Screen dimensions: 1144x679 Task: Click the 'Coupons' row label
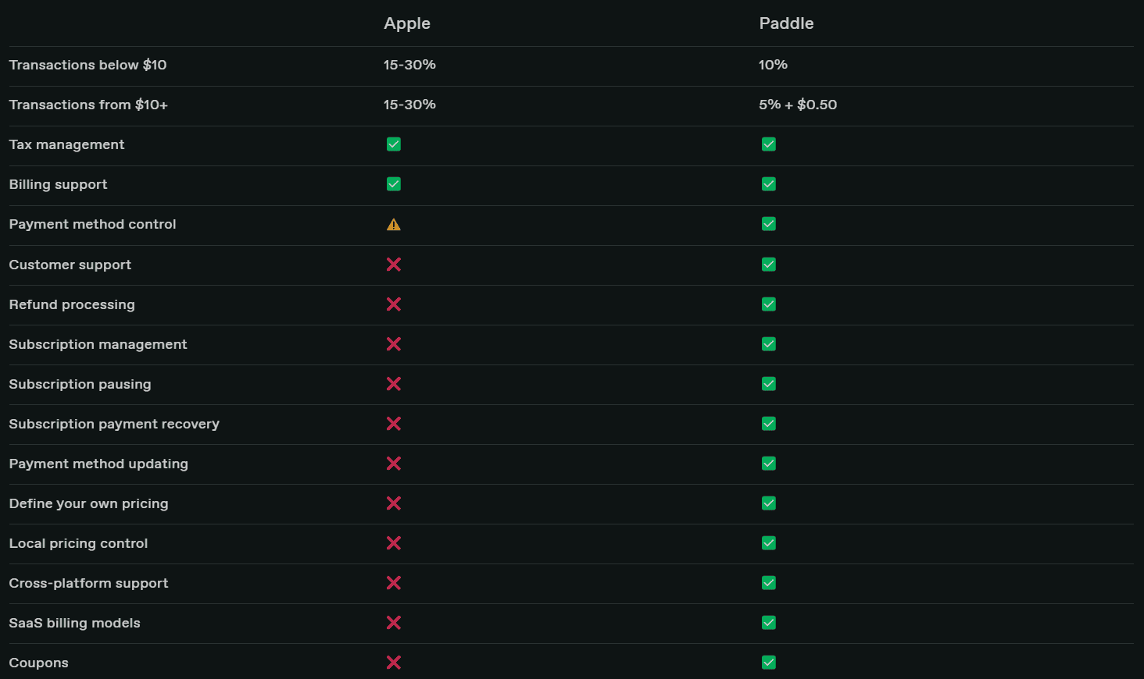38,663
